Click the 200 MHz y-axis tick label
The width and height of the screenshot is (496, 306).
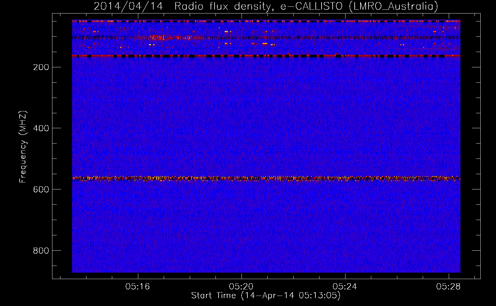[41, 67]
